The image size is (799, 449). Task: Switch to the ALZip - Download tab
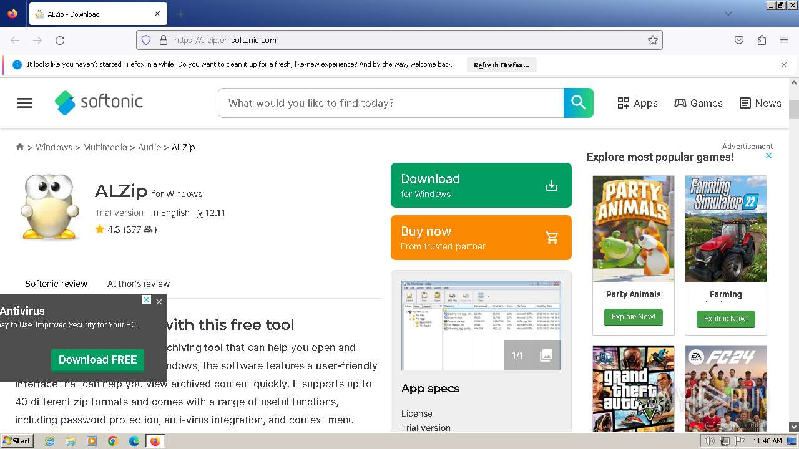[98, 14]
